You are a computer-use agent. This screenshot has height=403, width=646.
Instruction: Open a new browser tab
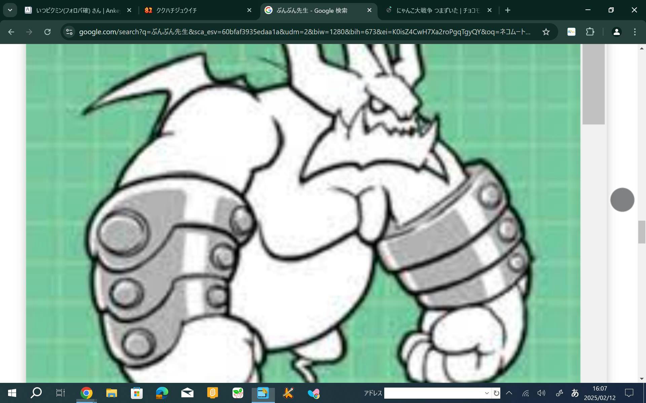[508, 10]
